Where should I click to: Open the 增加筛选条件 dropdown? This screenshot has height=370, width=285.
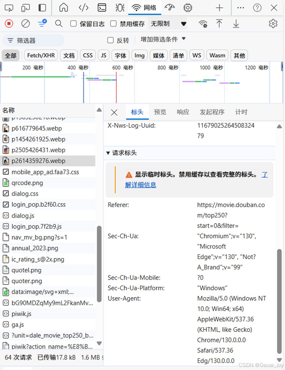[162, 39]
